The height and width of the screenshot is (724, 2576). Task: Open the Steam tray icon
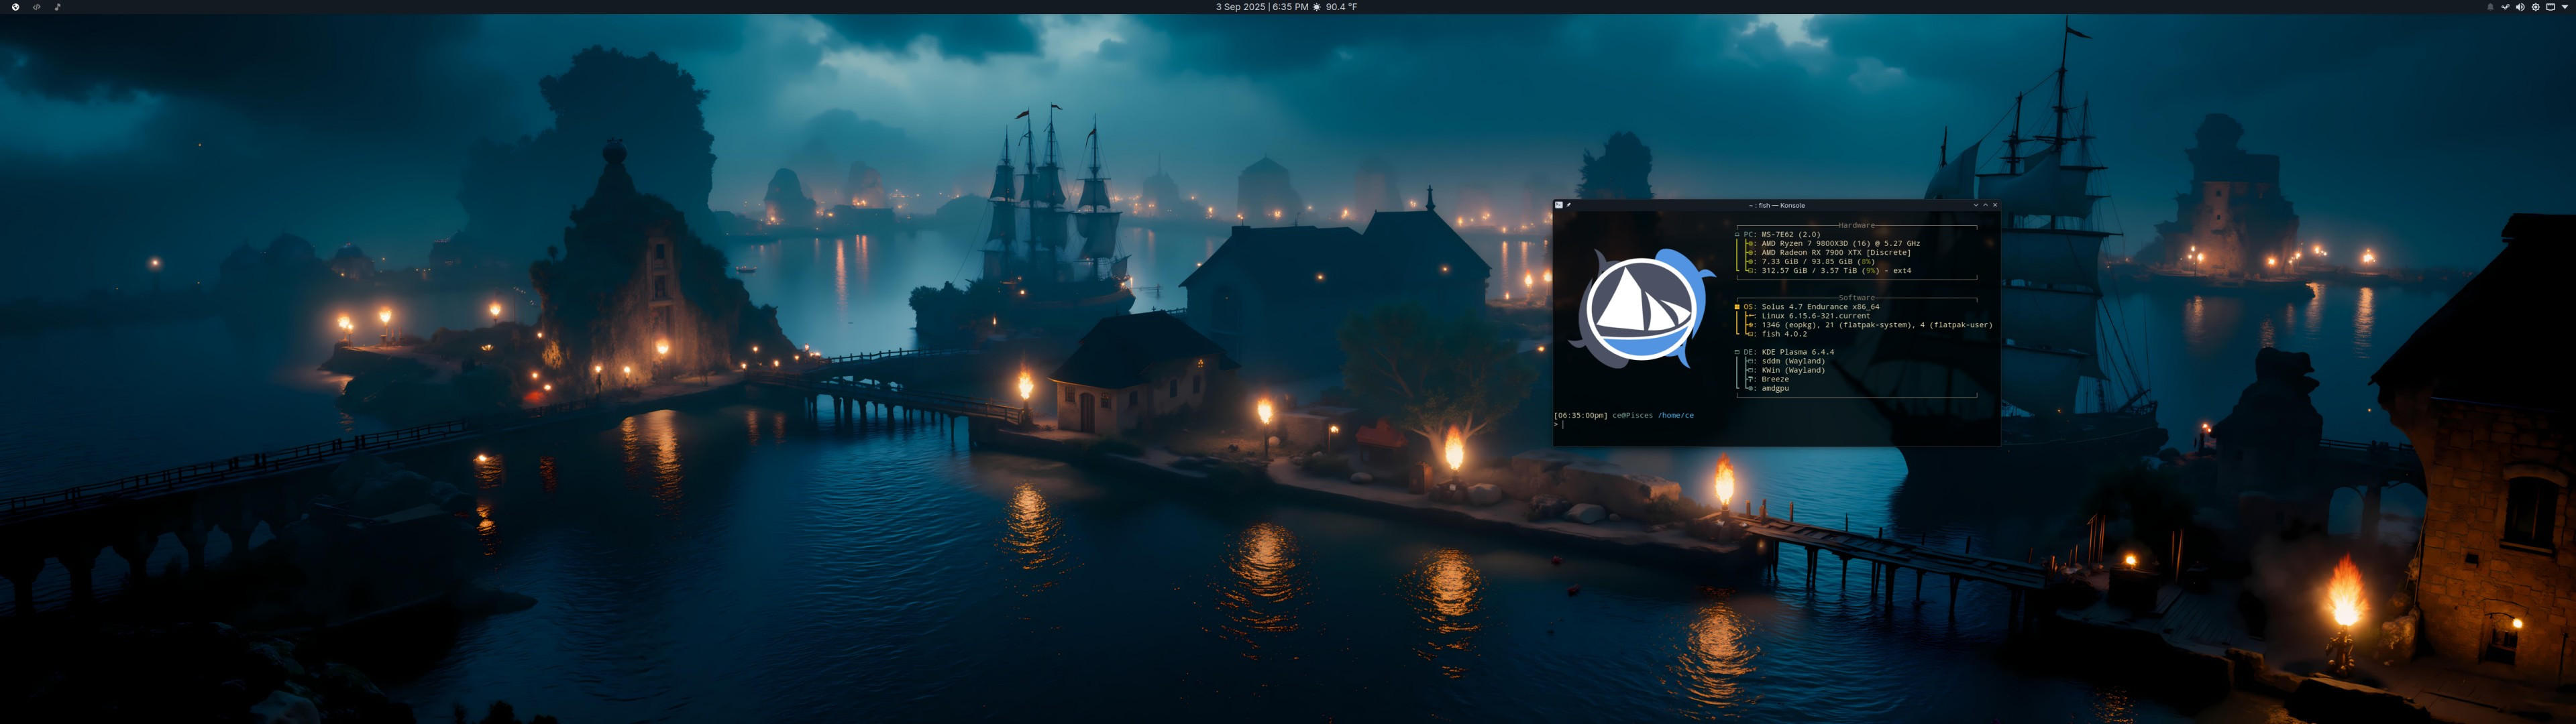[2506, 7]
